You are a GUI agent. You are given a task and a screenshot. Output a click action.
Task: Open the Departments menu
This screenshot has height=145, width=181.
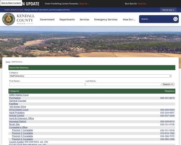pos(67,19)
